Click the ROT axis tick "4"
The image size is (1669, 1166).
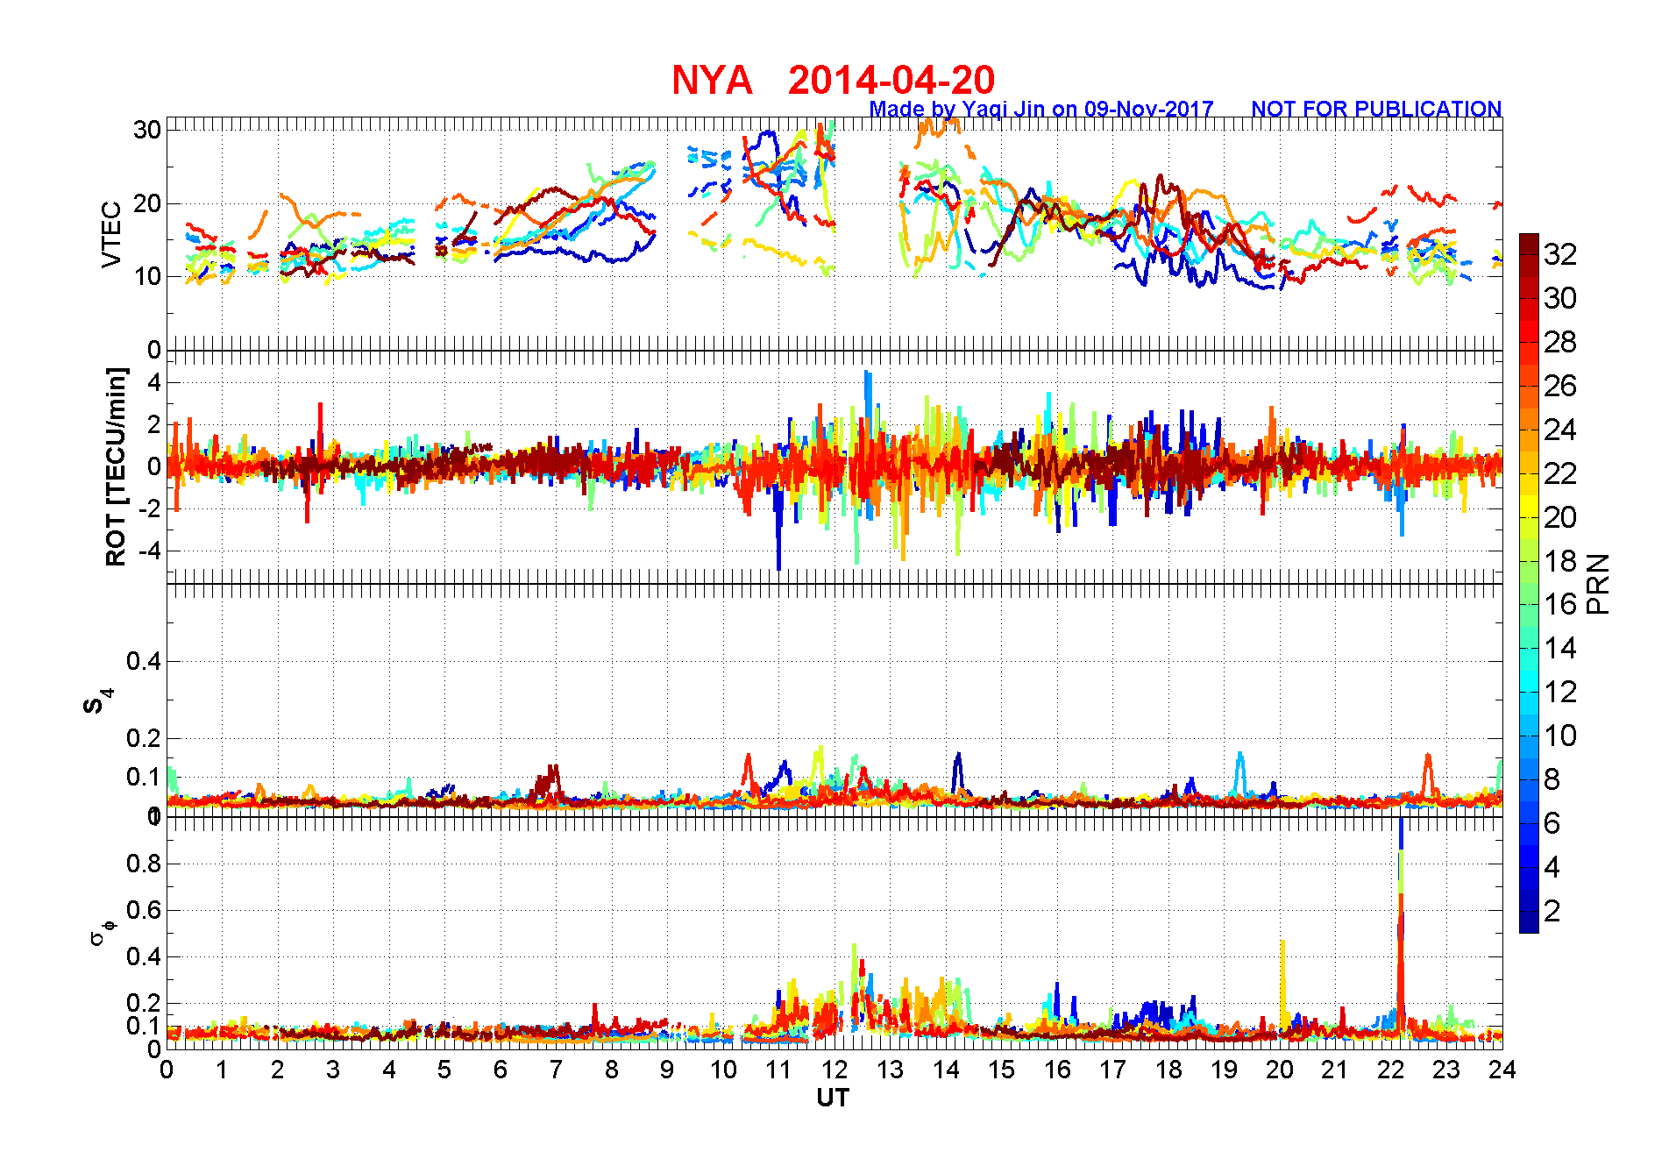coord(154,382)
